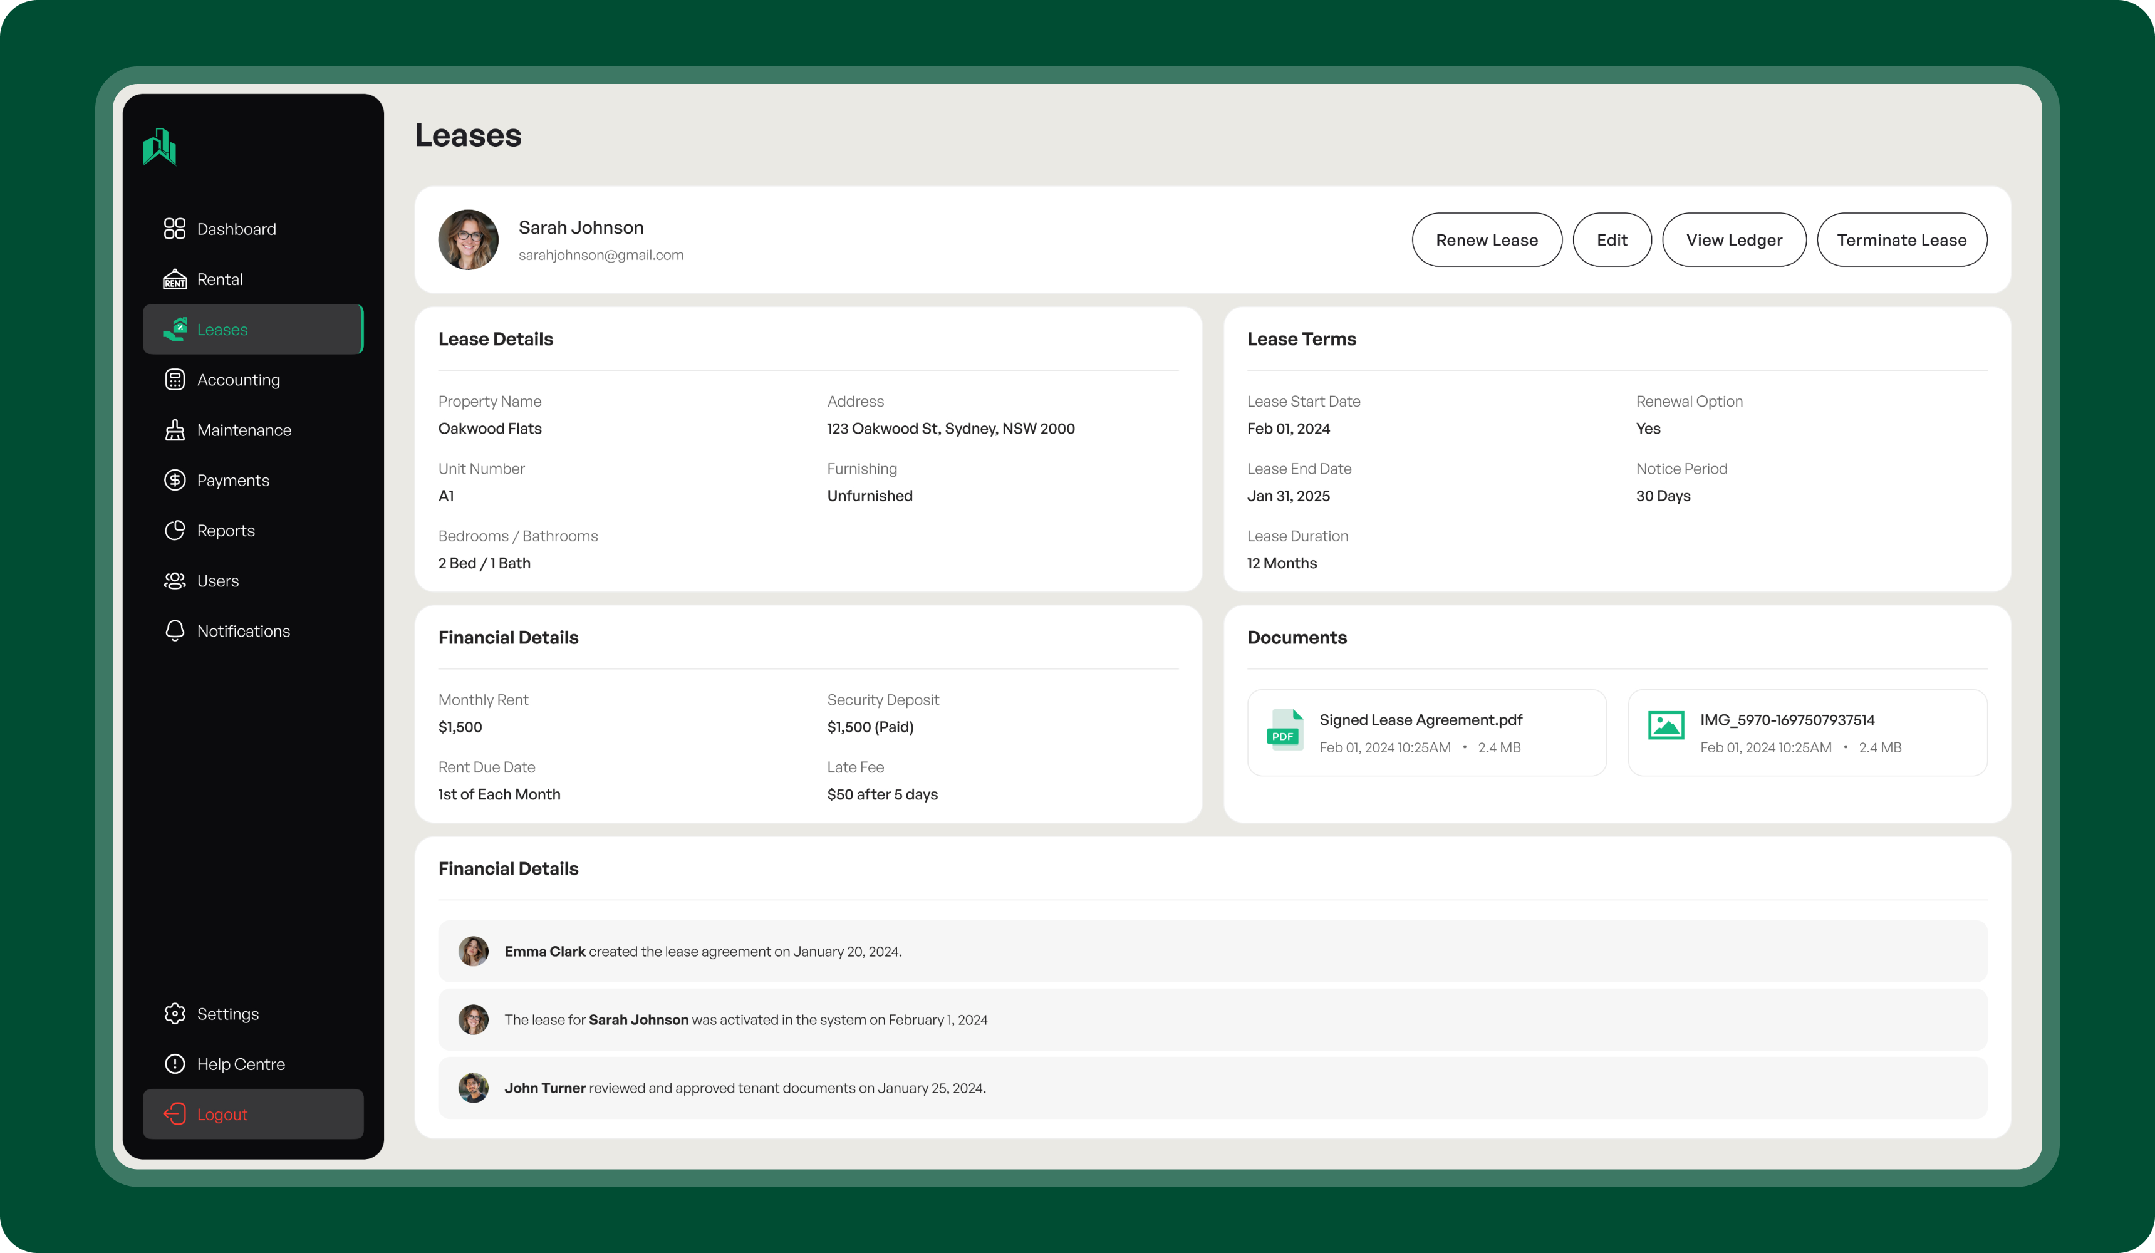The width and height of the screenshot is (2155, 1253).
Task: Click the Leases page title
Action: point(468,135)
